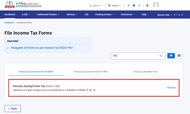190x114 pixels.
Task: Select Forms as per Income Tax Act 1961 tab
Action: [x=91, y=72]
